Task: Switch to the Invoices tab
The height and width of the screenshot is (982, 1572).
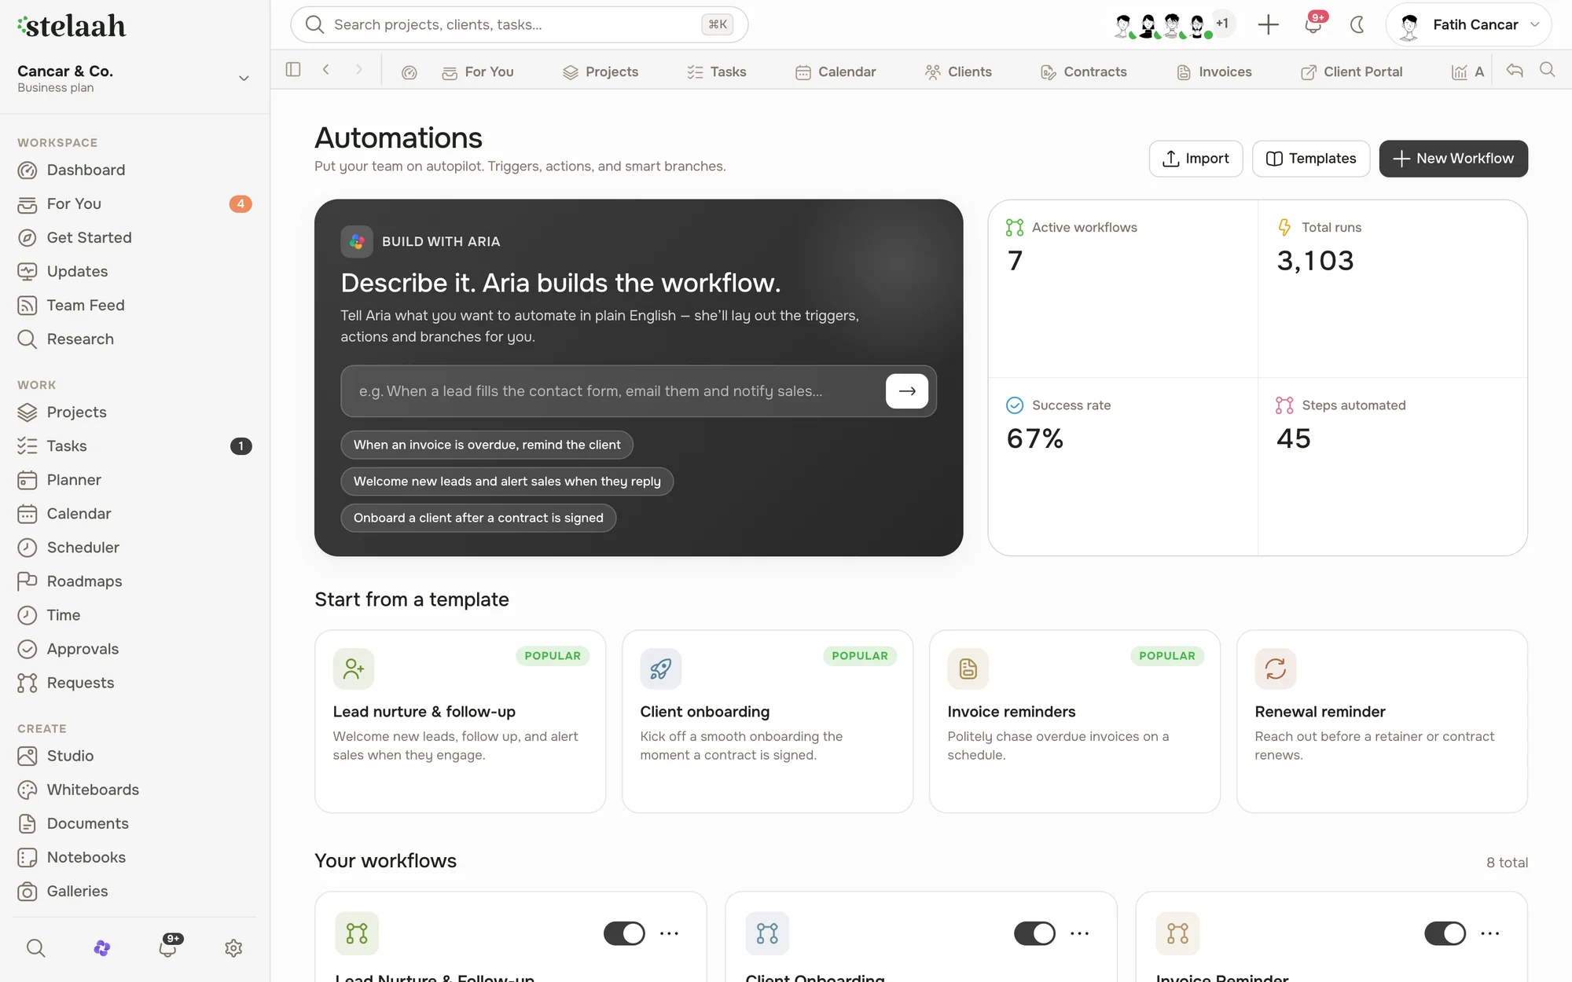Action: click(x=1214, y=72)
